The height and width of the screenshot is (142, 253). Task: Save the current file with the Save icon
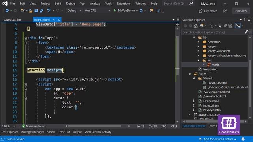coord(36,11)
